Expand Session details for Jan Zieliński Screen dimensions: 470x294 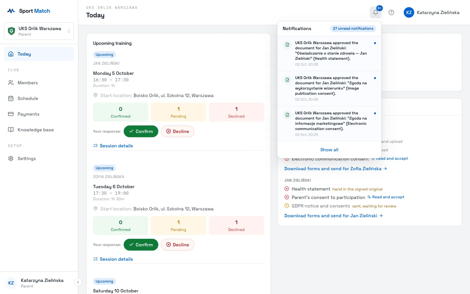click(x=113, y=146)
